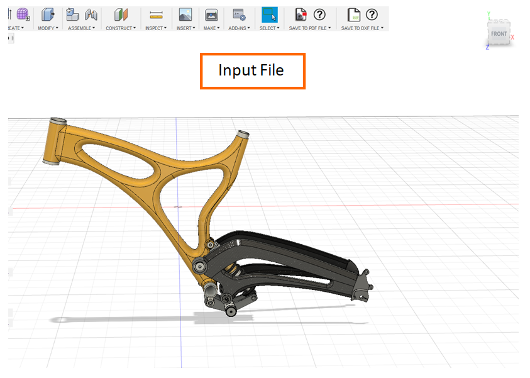
Task: Open help icon beside Save to PDF
Action: coord(319,14)
